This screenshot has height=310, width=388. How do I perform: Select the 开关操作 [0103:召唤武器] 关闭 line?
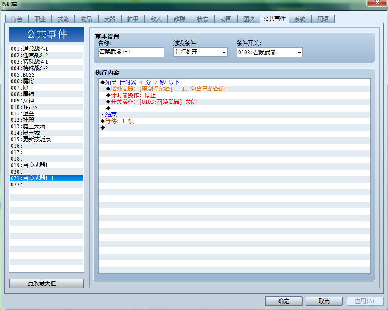[x=234, y=102]
